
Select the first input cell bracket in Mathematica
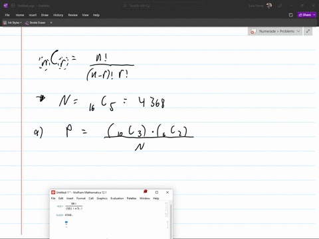[x=167, y=206]
